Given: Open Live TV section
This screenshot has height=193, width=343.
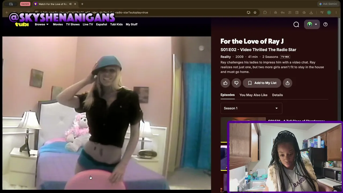Looking at the screenshot, I should (x=88, y=24).
